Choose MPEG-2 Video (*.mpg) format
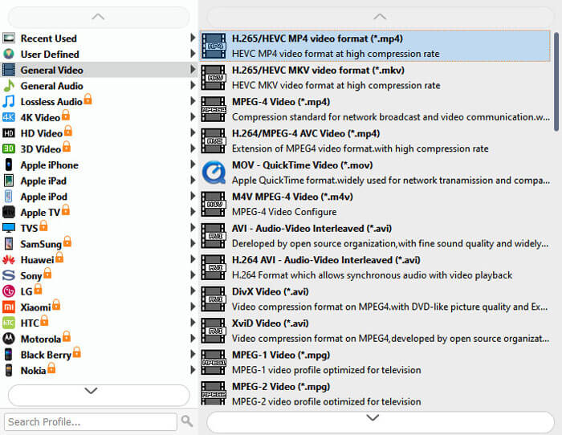The image size is (562, 435). pyautogui.click(x=375, y=393)
